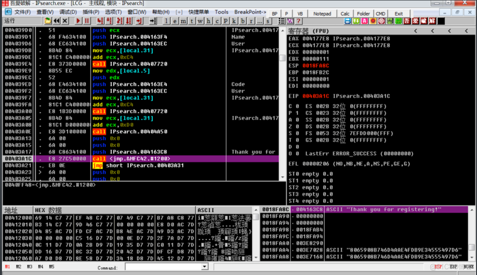477x275 pixels.
Task: Launch Calc from the toolbar
Action: point(345,14)
